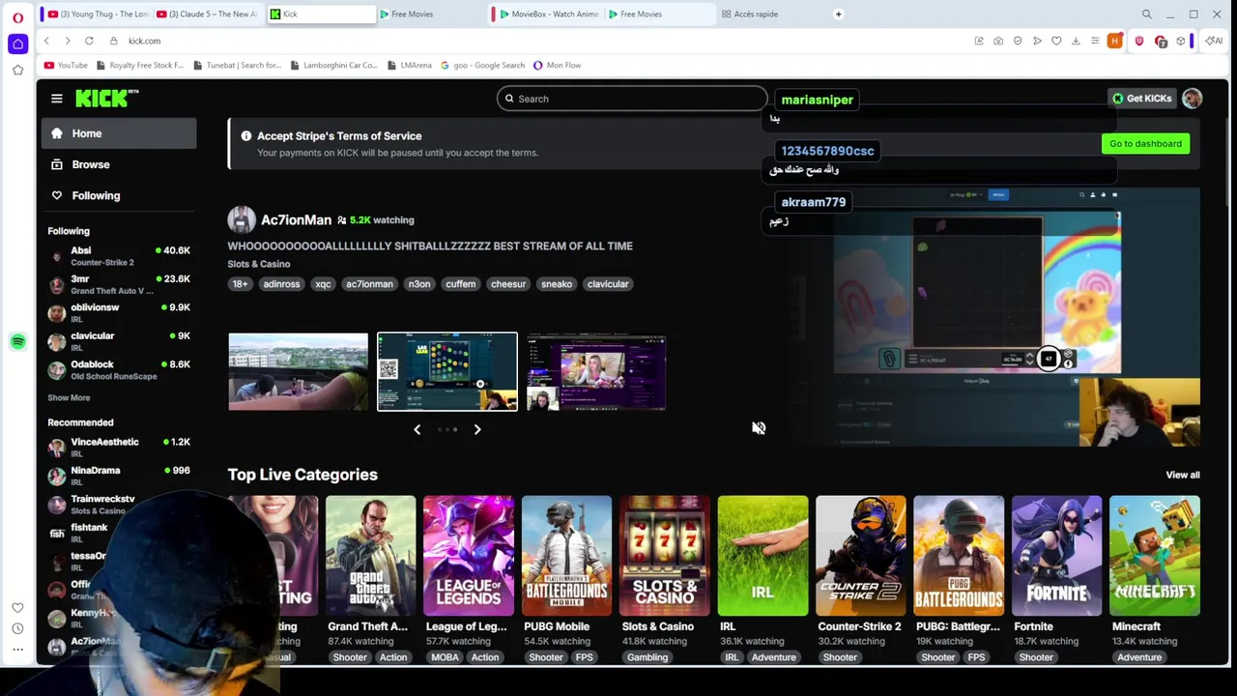Viewport: 1237px width, 696px height.
Task: Click MOBA tag under League of Legends
Action: click(445, 657)
